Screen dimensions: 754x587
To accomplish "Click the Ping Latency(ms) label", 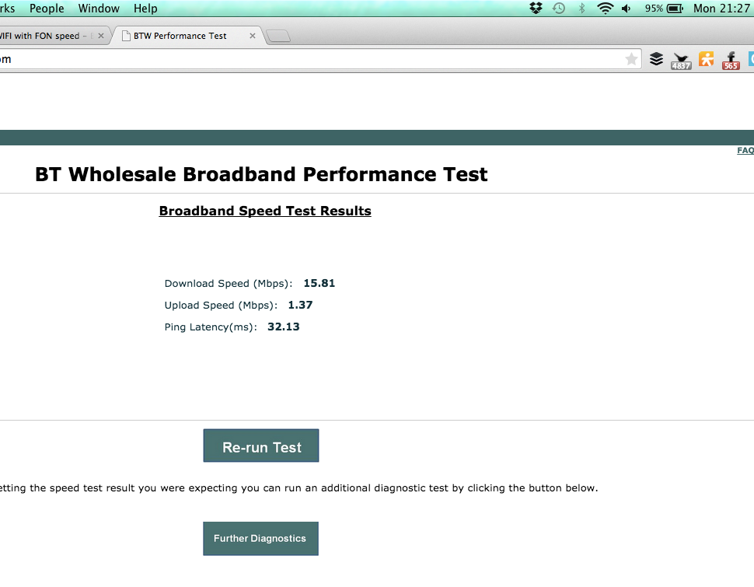I will 211,327.
